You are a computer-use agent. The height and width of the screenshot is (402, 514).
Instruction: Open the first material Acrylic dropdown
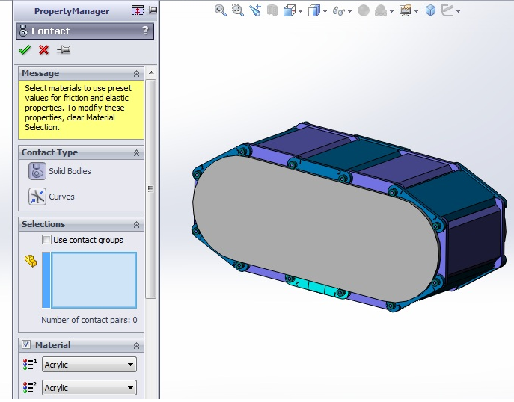pyautogui.click(x=89, y=365)
